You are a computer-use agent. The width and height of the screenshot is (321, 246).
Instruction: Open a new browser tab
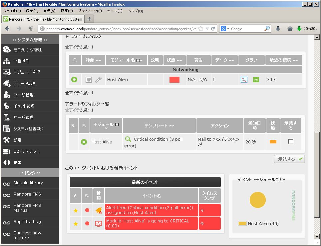(89, 19)
